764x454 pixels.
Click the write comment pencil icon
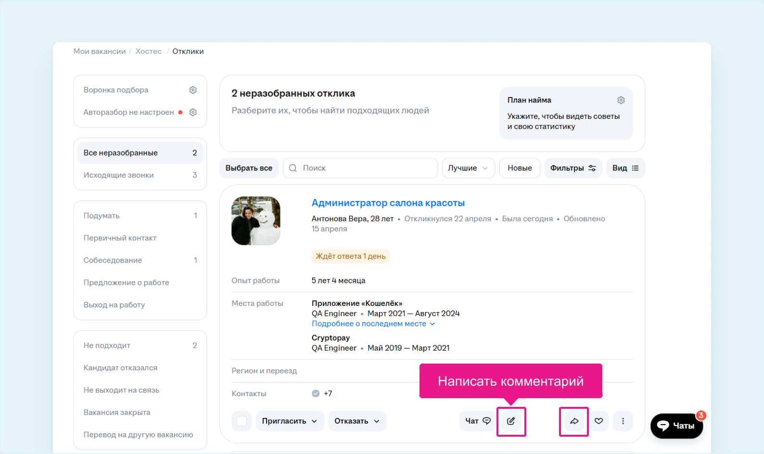511,421
